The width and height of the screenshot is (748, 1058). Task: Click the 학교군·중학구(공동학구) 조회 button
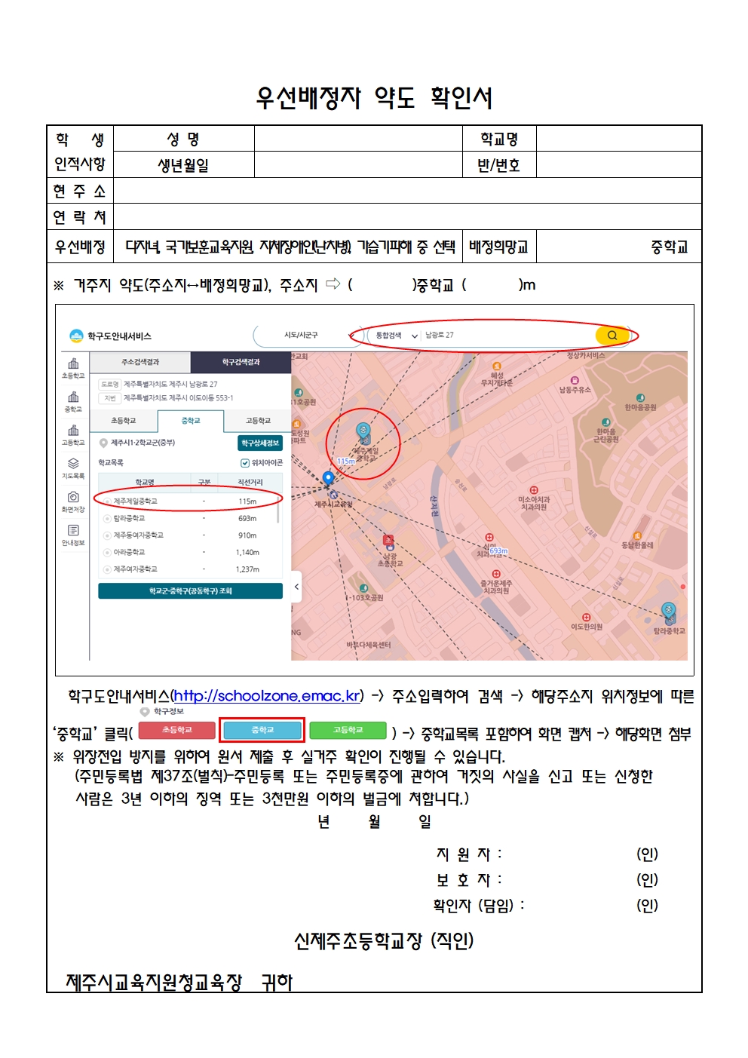click(x=190, y=591)
